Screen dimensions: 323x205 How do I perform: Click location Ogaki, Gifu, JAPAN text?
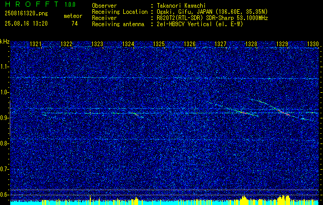point(212,12)
